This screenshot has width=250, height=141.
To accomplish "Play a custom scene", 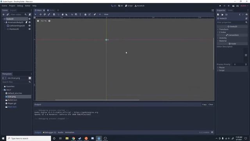I will (x=237, y=6).
